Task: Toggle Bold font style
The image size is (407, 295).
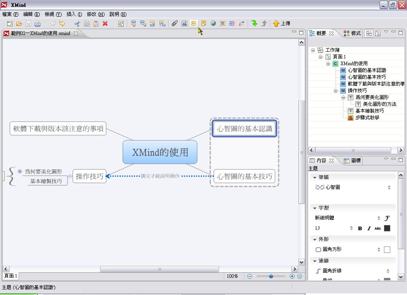Action: 360,229
